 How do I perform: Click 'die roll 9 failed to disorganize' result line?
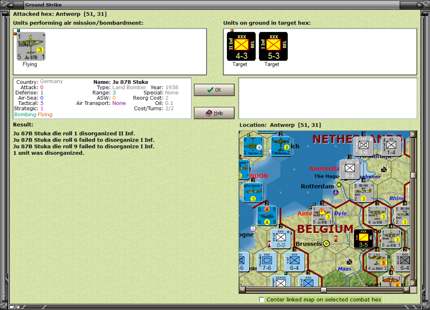(84, 146)
